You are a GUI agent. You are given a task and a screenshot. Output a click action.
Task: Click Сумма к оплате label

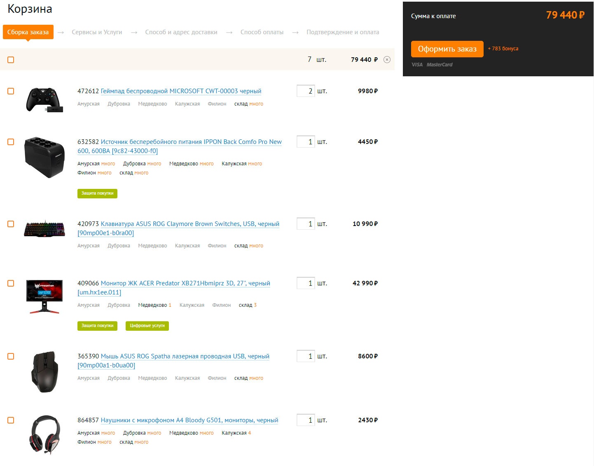[x=433, y=16]
